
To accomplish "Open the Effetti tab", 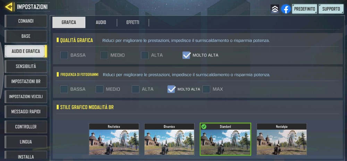I will coord(133,22).
